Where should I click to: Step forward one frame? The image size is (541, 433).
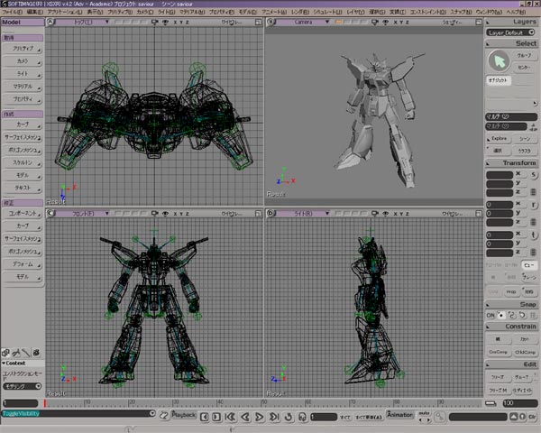pos(216,417)
